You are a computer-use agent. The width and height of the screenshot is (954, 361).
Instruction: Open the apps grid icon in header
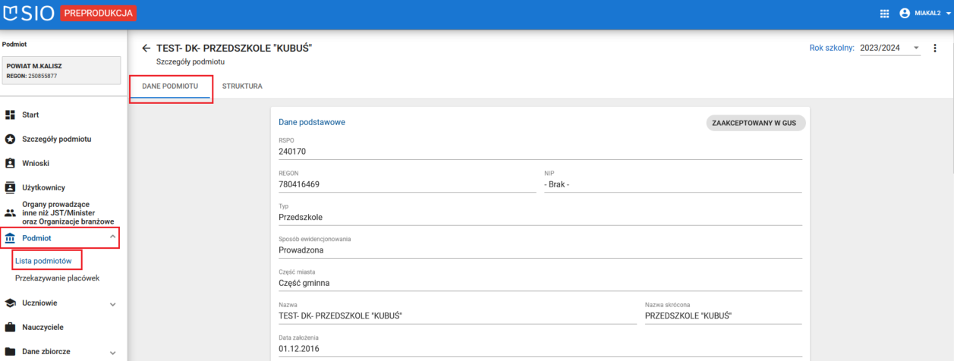pyautogui.click(x=884, y=14)
